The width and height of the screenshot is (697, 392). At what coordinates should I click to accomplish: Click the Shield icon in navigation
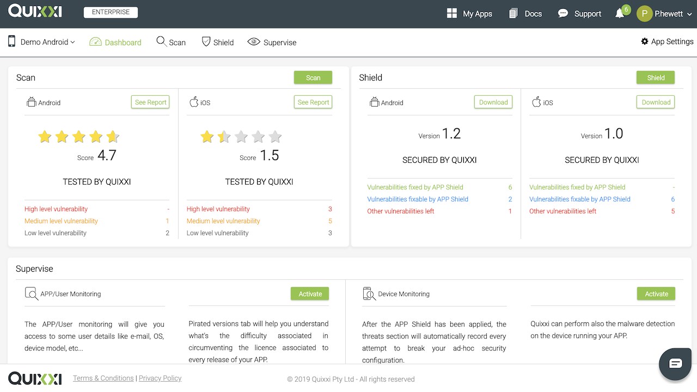(206, 41)
